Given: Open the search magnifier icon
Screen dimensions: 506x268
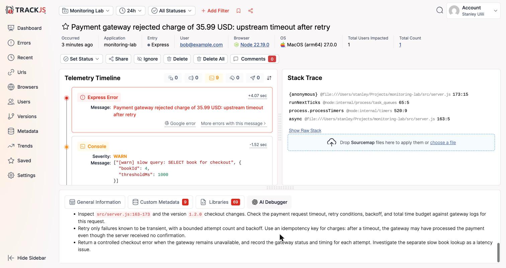Looking at the screenshot, I should point(440,10).
